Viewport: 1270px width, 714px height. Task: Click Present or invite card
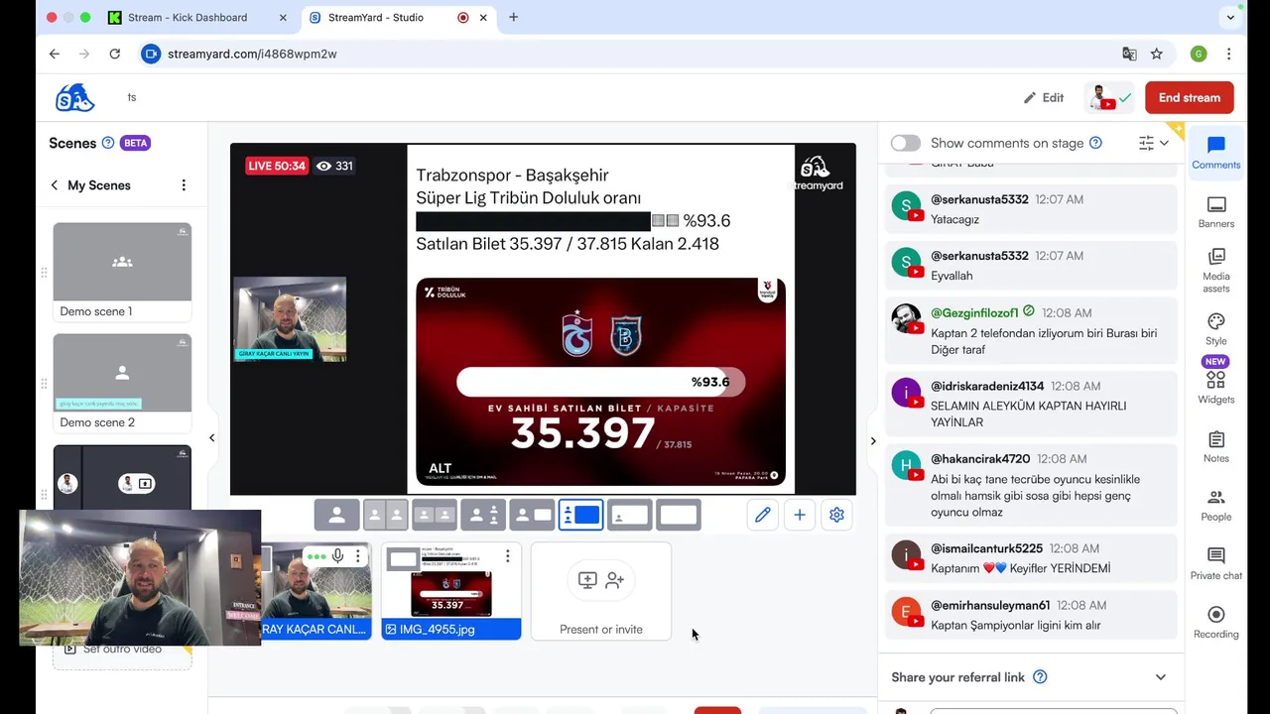[x=600, y=591]
